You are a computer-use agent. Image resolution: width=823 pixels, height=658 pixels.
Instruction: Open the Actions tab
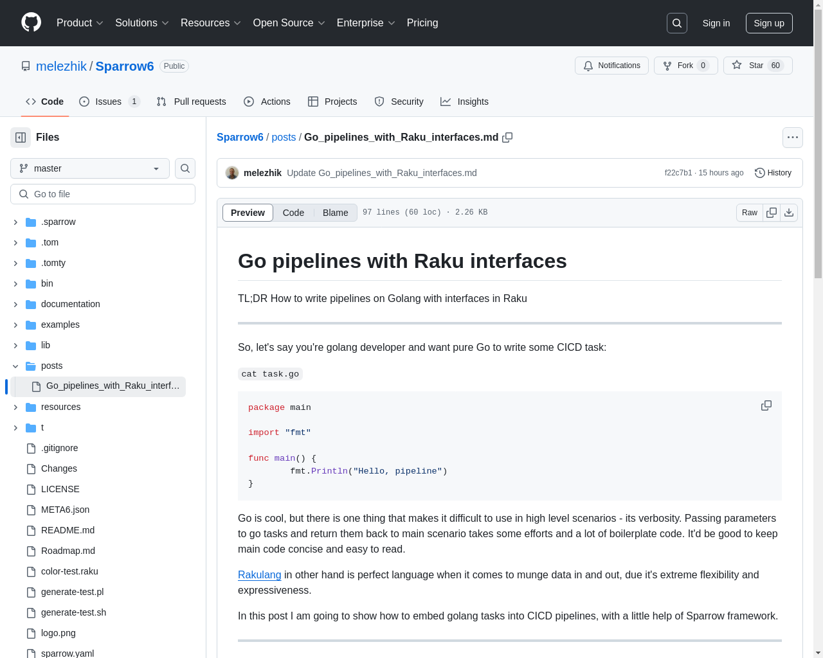pos(267,102)
